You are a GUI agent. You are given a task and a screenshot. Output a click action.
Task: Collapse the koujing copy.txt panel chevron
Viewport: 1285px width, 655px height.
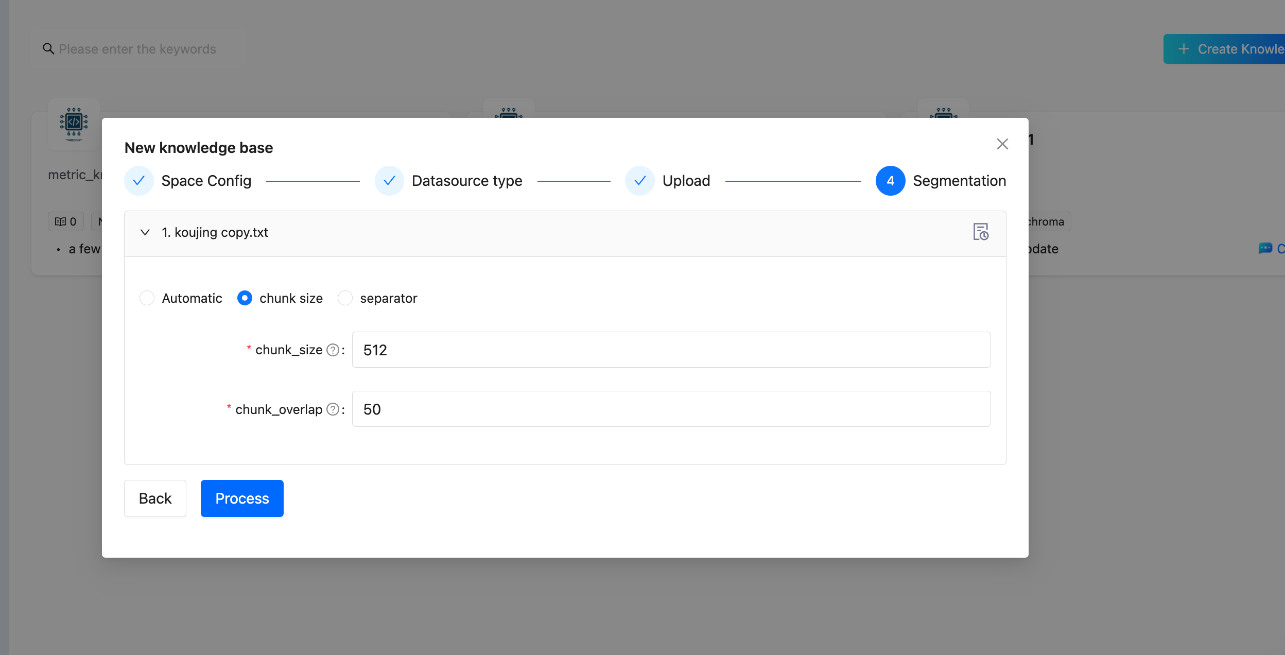point(145,233)
